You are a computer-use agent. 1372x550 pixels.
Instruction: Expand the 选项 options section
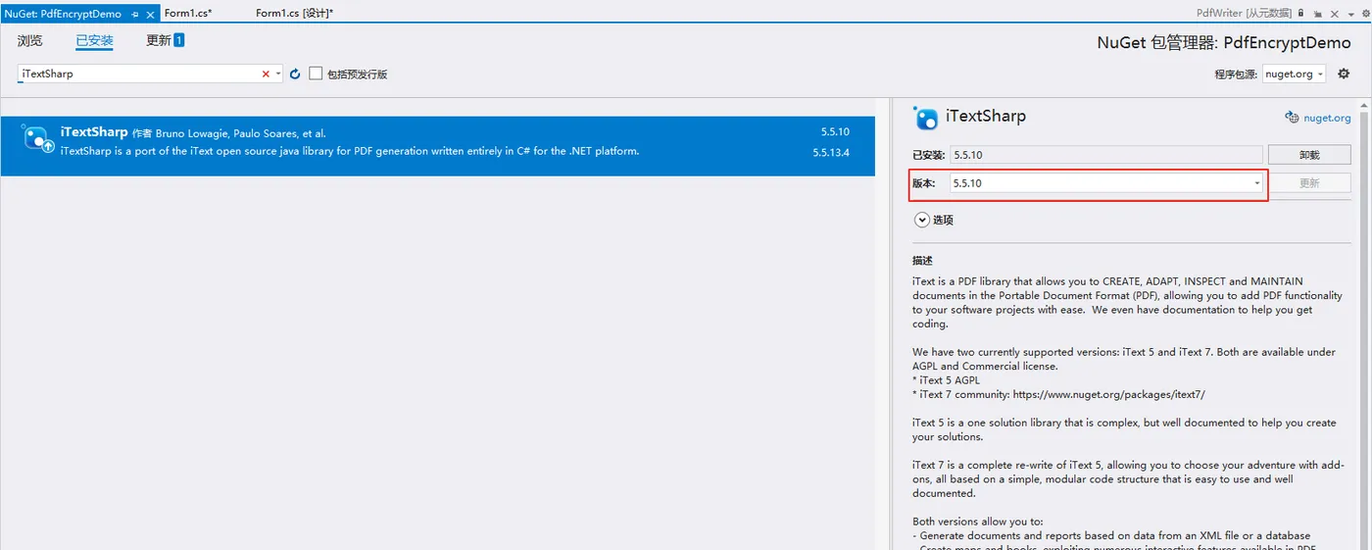tap(921, 220)
